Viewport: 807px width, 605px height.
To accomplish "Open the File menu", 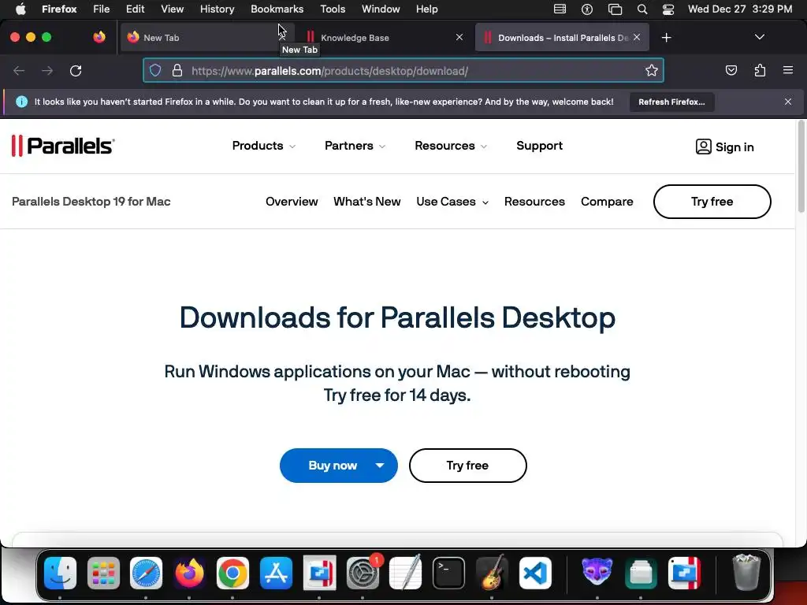I will [x=101, y=9].
